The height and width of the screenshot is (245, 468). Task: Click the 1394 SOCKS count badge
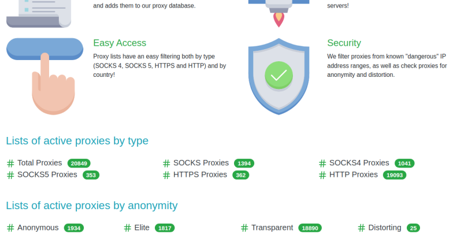(244, 164)
